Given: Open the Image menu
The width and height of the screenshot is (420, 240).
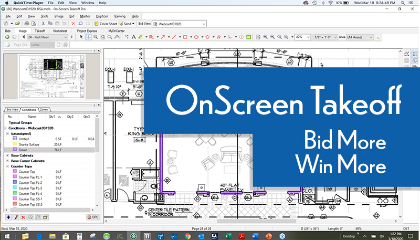Looking at the screenshot, I should (x=59, y=16).
